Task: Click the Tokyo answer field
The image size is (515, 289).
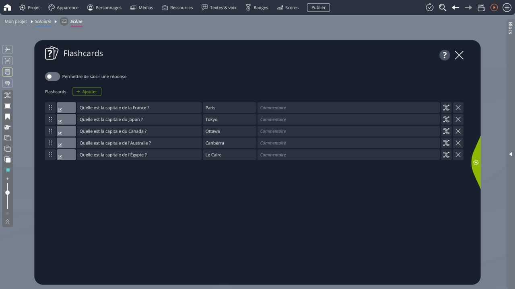Action: click(229, 119)
